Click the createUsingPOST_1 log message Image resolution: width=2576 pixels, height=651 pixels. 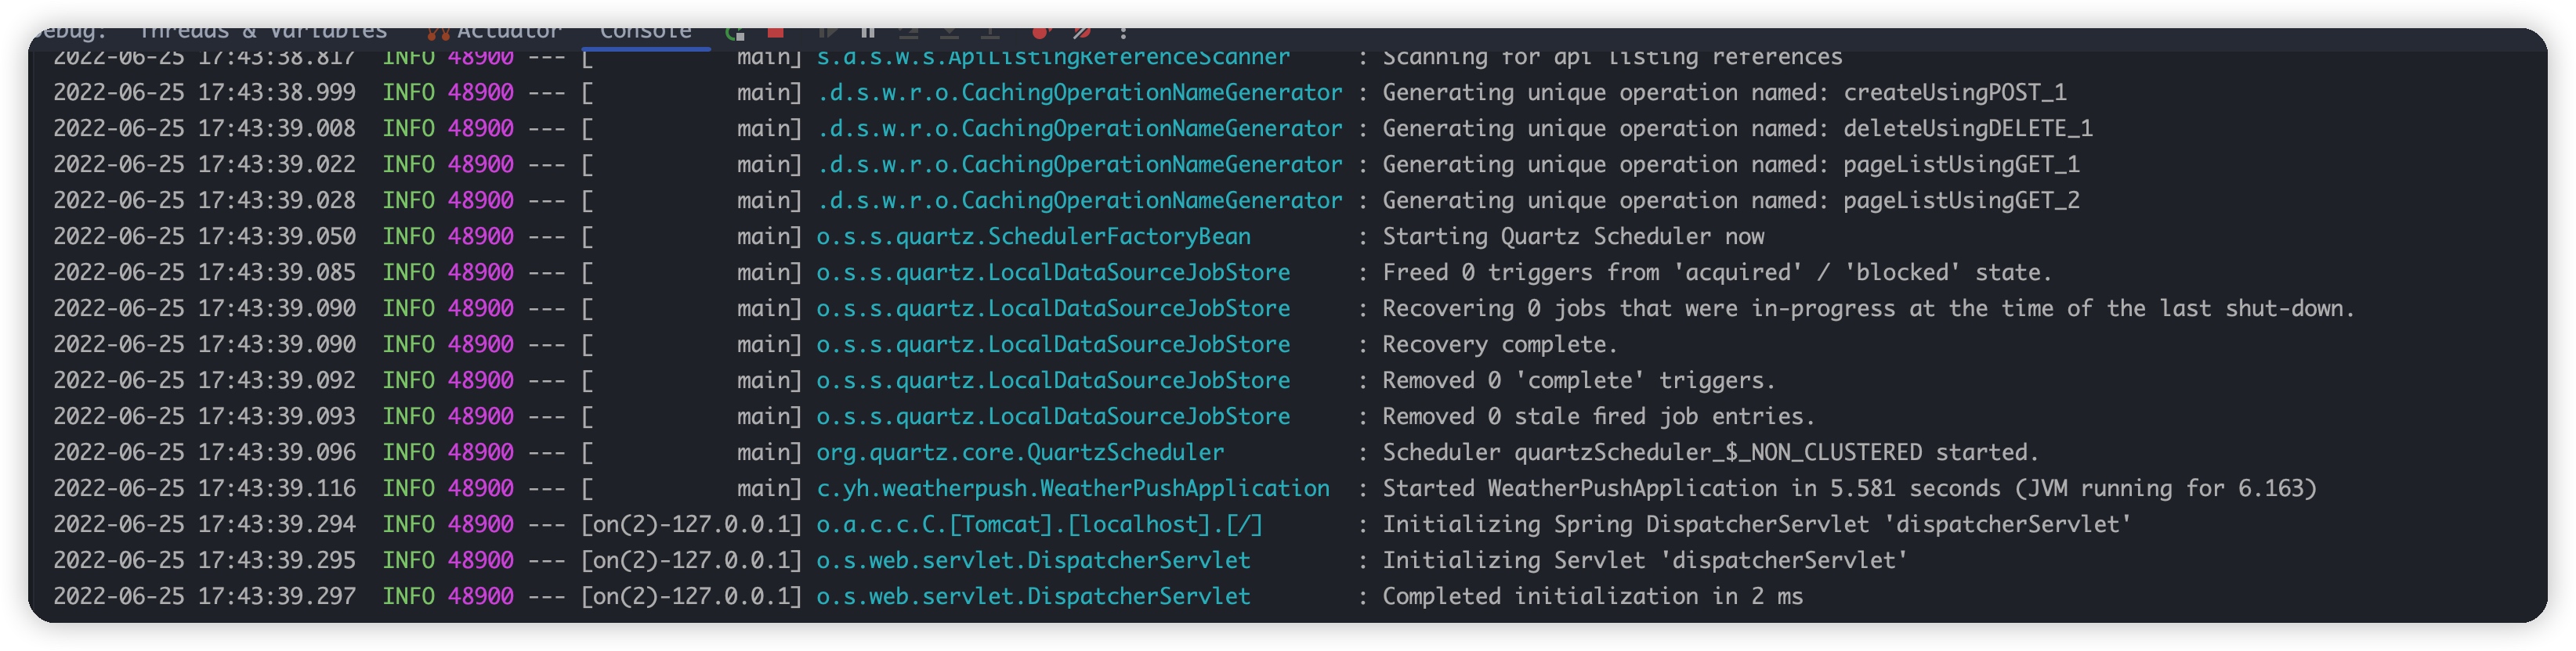[1724, 93]
